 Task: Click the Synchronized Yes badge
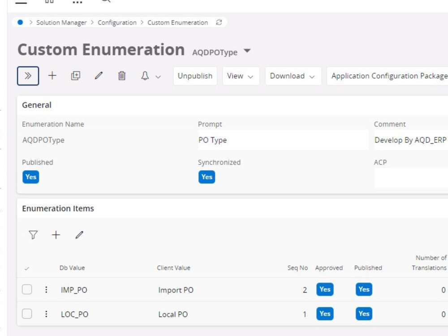click(207, 177)
